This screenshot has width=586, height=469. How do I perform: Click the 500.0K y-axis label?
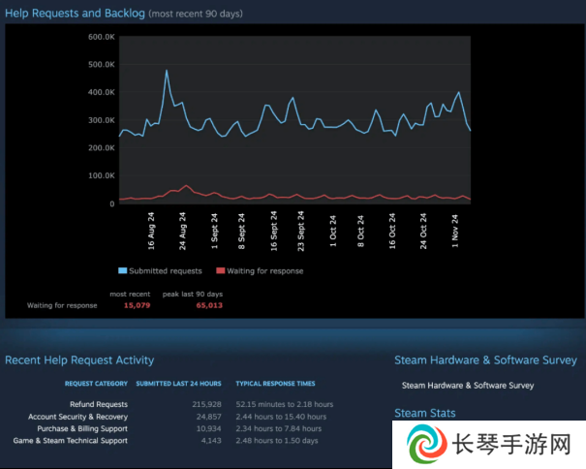[x=102, y=64]
